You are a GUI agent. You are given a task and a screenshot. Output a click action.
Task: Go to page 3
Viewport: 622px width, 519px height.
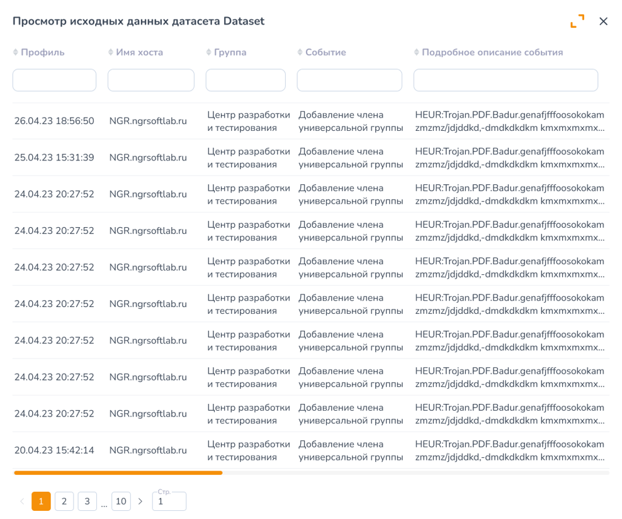click(88, 501)
